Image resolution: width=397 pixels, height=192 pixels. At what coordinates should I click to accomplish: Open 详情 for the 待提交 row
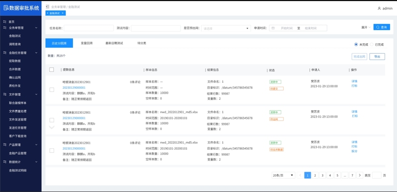click(354, 81)
